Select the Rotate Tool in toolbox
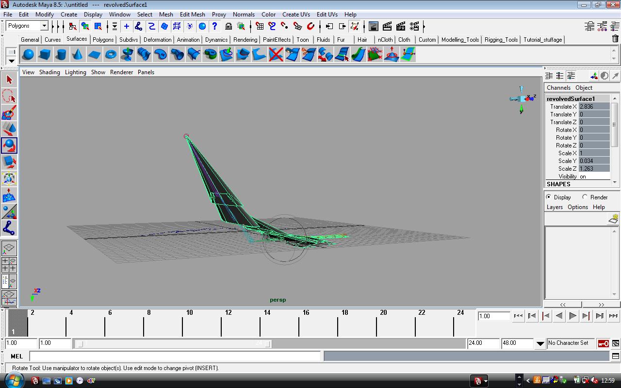Screen dimensions: 621x388 click(x=9, y=145)
